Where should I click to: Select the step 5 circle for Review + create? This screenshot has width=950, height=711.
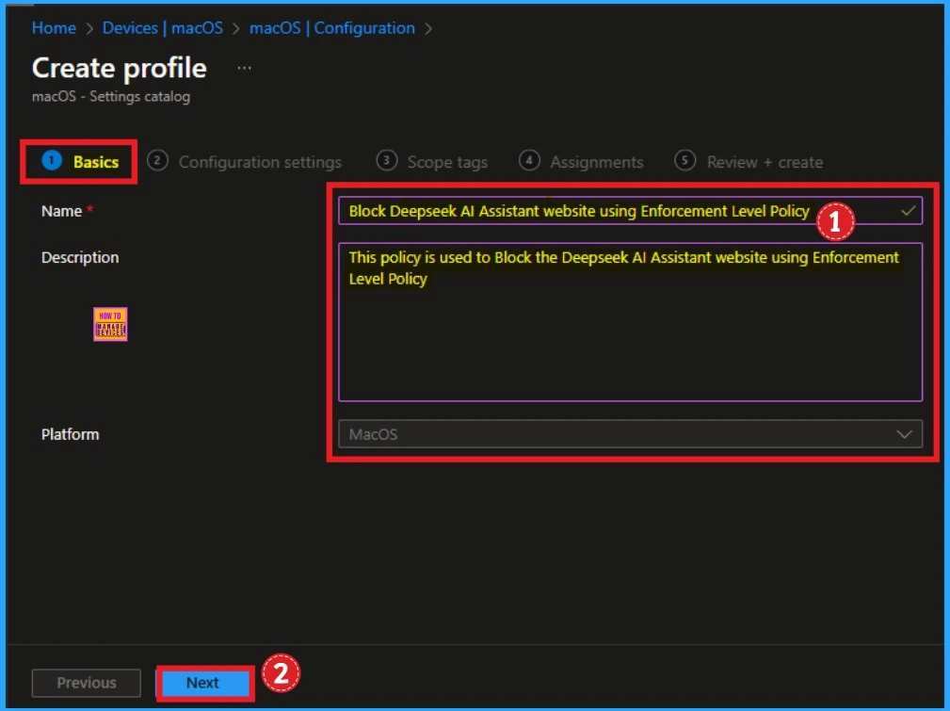(x=686, y=161)
